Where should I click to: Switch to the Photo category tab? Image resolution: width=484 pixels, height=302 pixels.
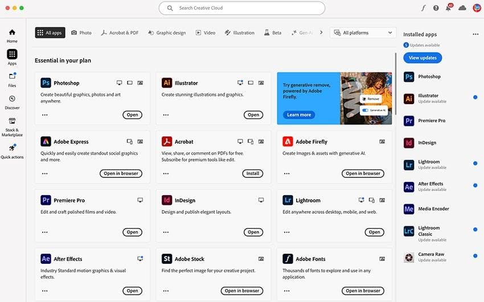[x=81, y=32]
